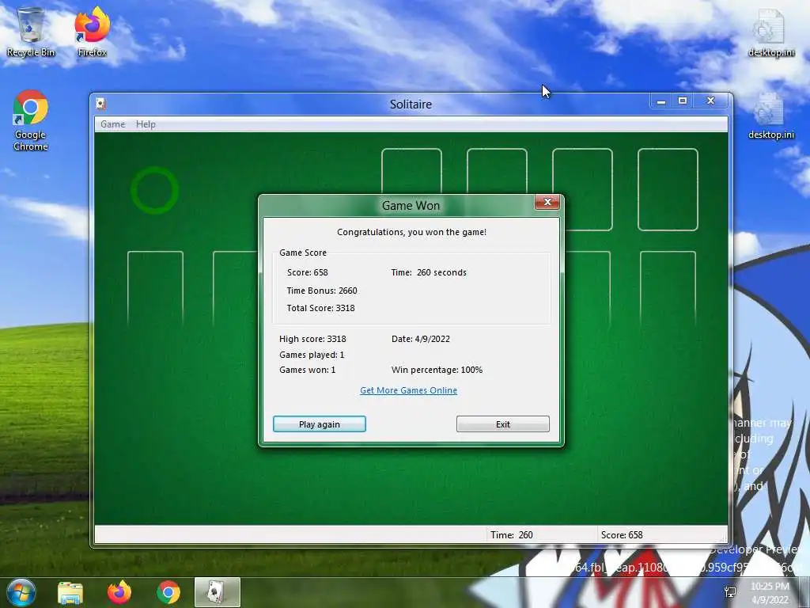The image size is (810, 608).
Task: Minimize the Solitaire window
Action: pos(660,101)
